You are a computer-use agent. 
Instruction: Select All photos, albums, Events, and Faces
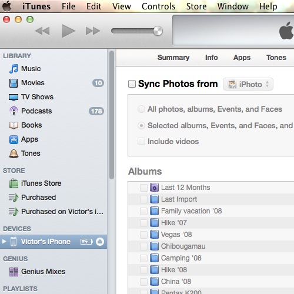tap(141, 109)
